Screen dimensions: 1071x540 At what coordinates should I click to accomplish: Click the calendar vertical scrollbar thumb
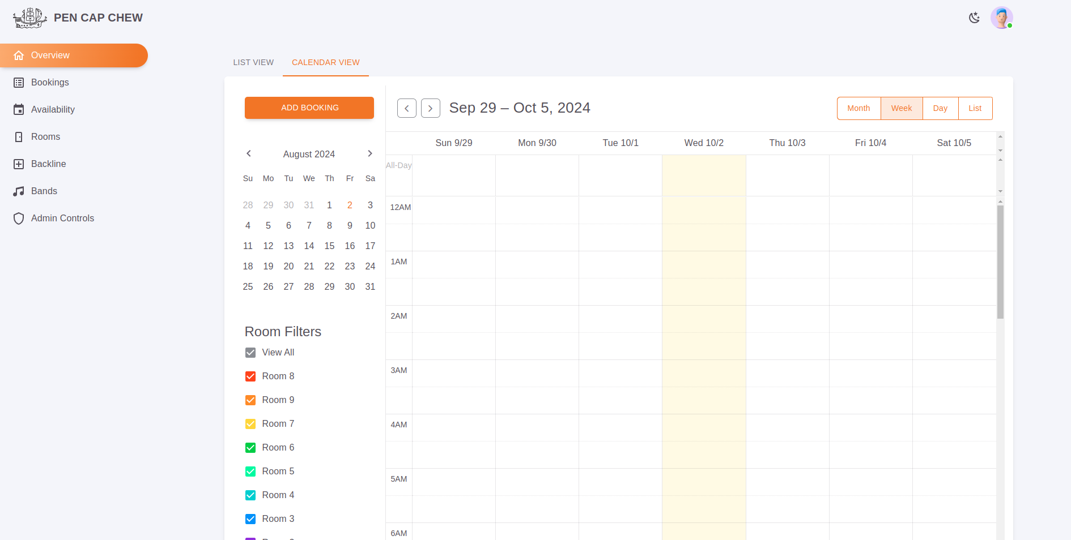1000,262
